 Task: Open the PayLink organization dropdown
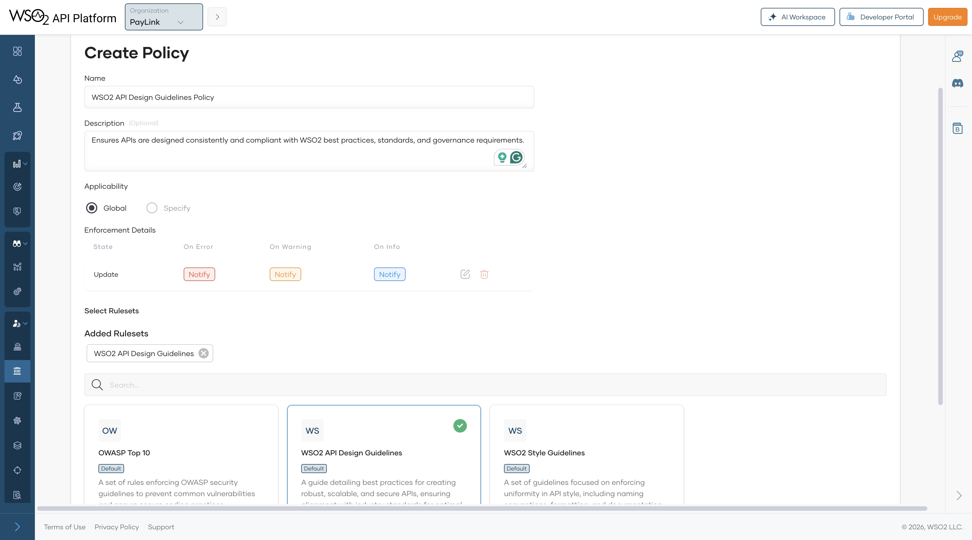(x=164, y=17)
